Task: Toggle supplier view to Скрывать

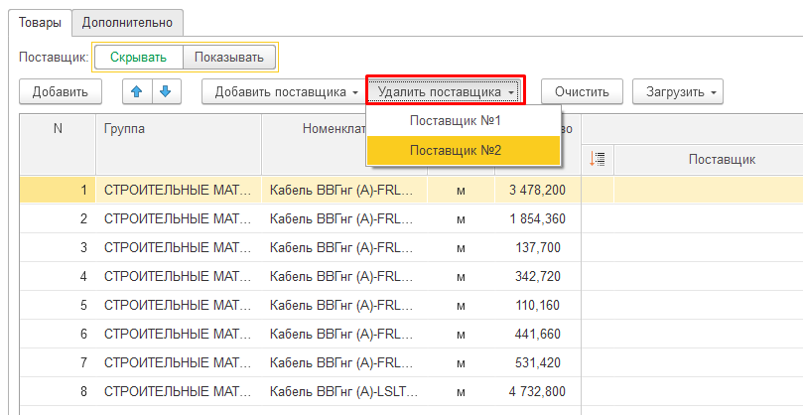Action: point(138,58)
